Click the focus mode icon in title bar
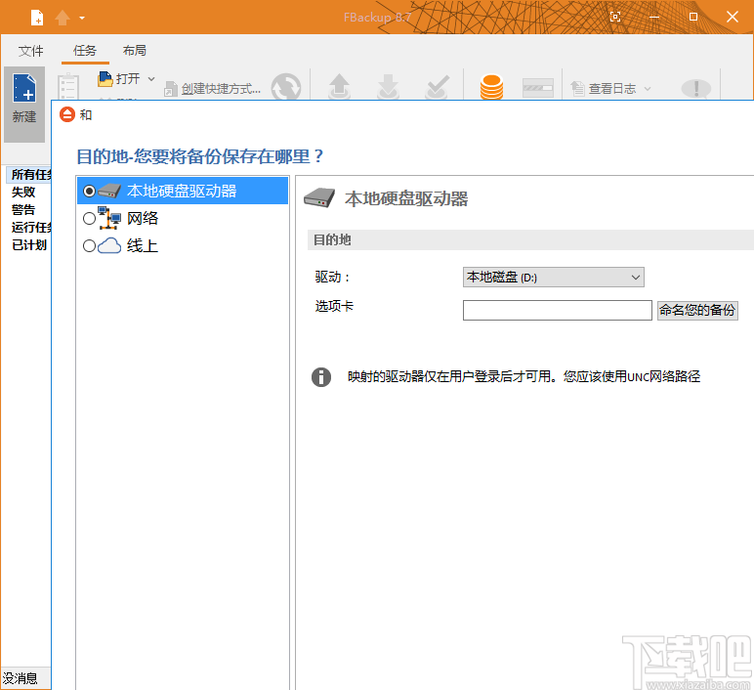The image size is (754, 690). coord(615,17)
